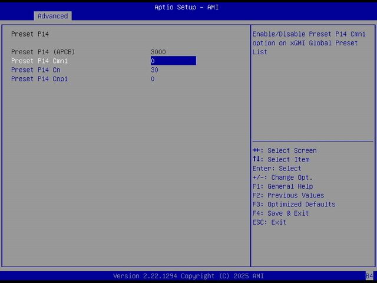Image resolution: width=377 pixels, height=283 pixels.
Task: Click the Version 2.22.1294 copyright footer
Action: tap(188, 276)
